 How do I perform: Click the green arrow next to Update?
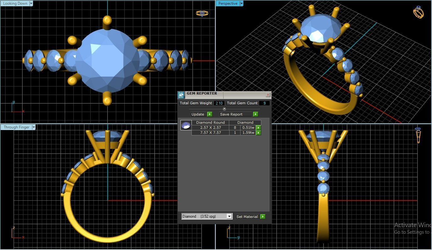pyautogui.click(x=210, y=114)
